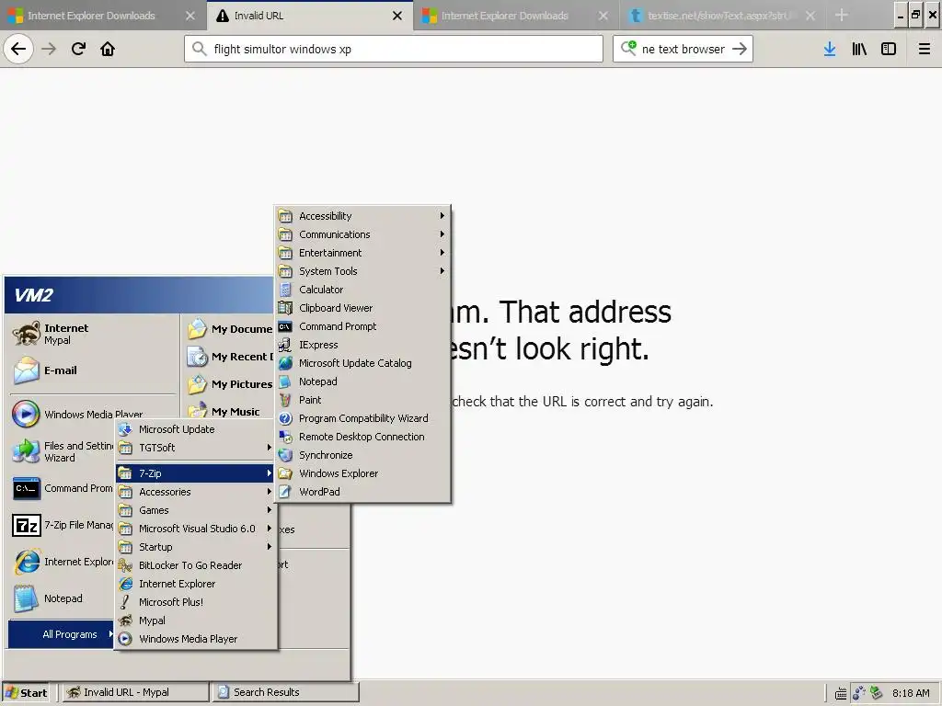This screenshot has height=706, width=942.
Task: Open the Library bookmarks icon
Action: (x=859, y=49)
